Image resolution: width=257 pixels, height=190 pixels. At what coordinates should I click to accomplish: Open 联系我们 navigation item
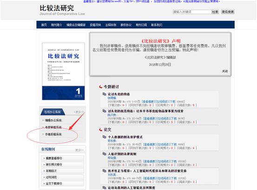[157, 25]
